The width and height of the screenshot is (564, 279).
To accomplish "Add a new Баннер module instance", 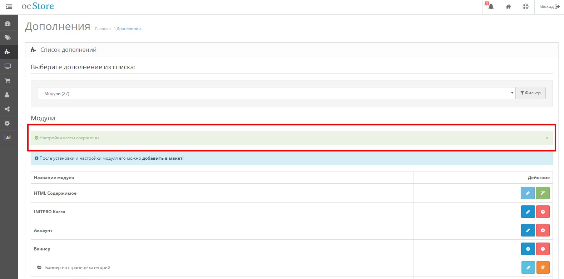I will click(x=528, y=249).
